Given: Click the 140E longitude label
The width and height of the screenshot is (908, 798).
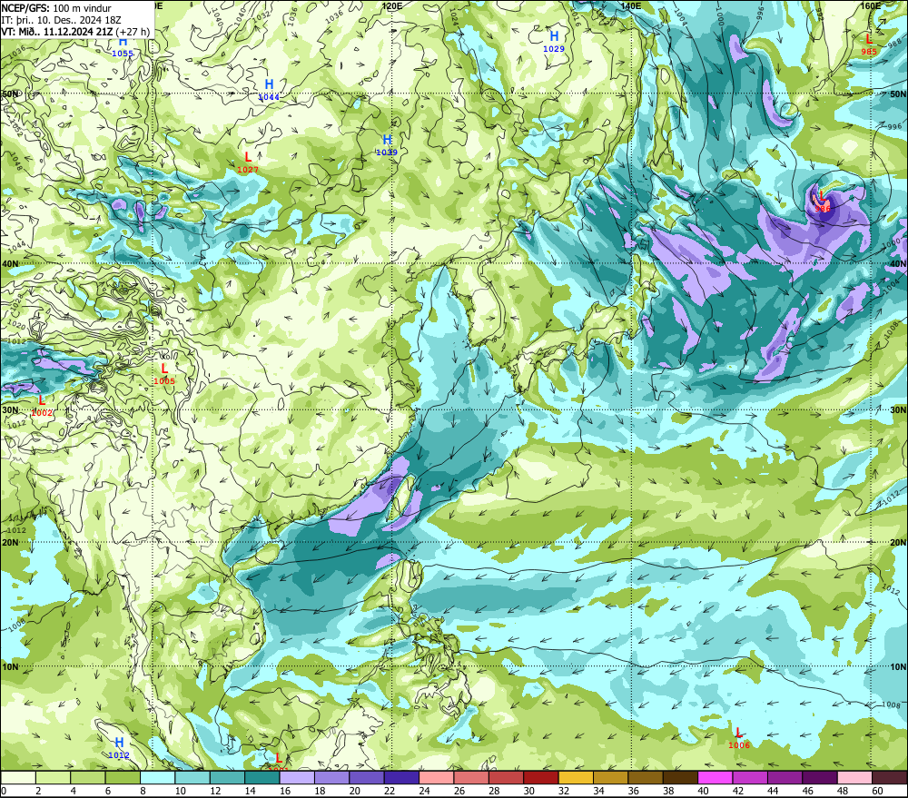Looking at the screenshot, I should click(631, 5).
